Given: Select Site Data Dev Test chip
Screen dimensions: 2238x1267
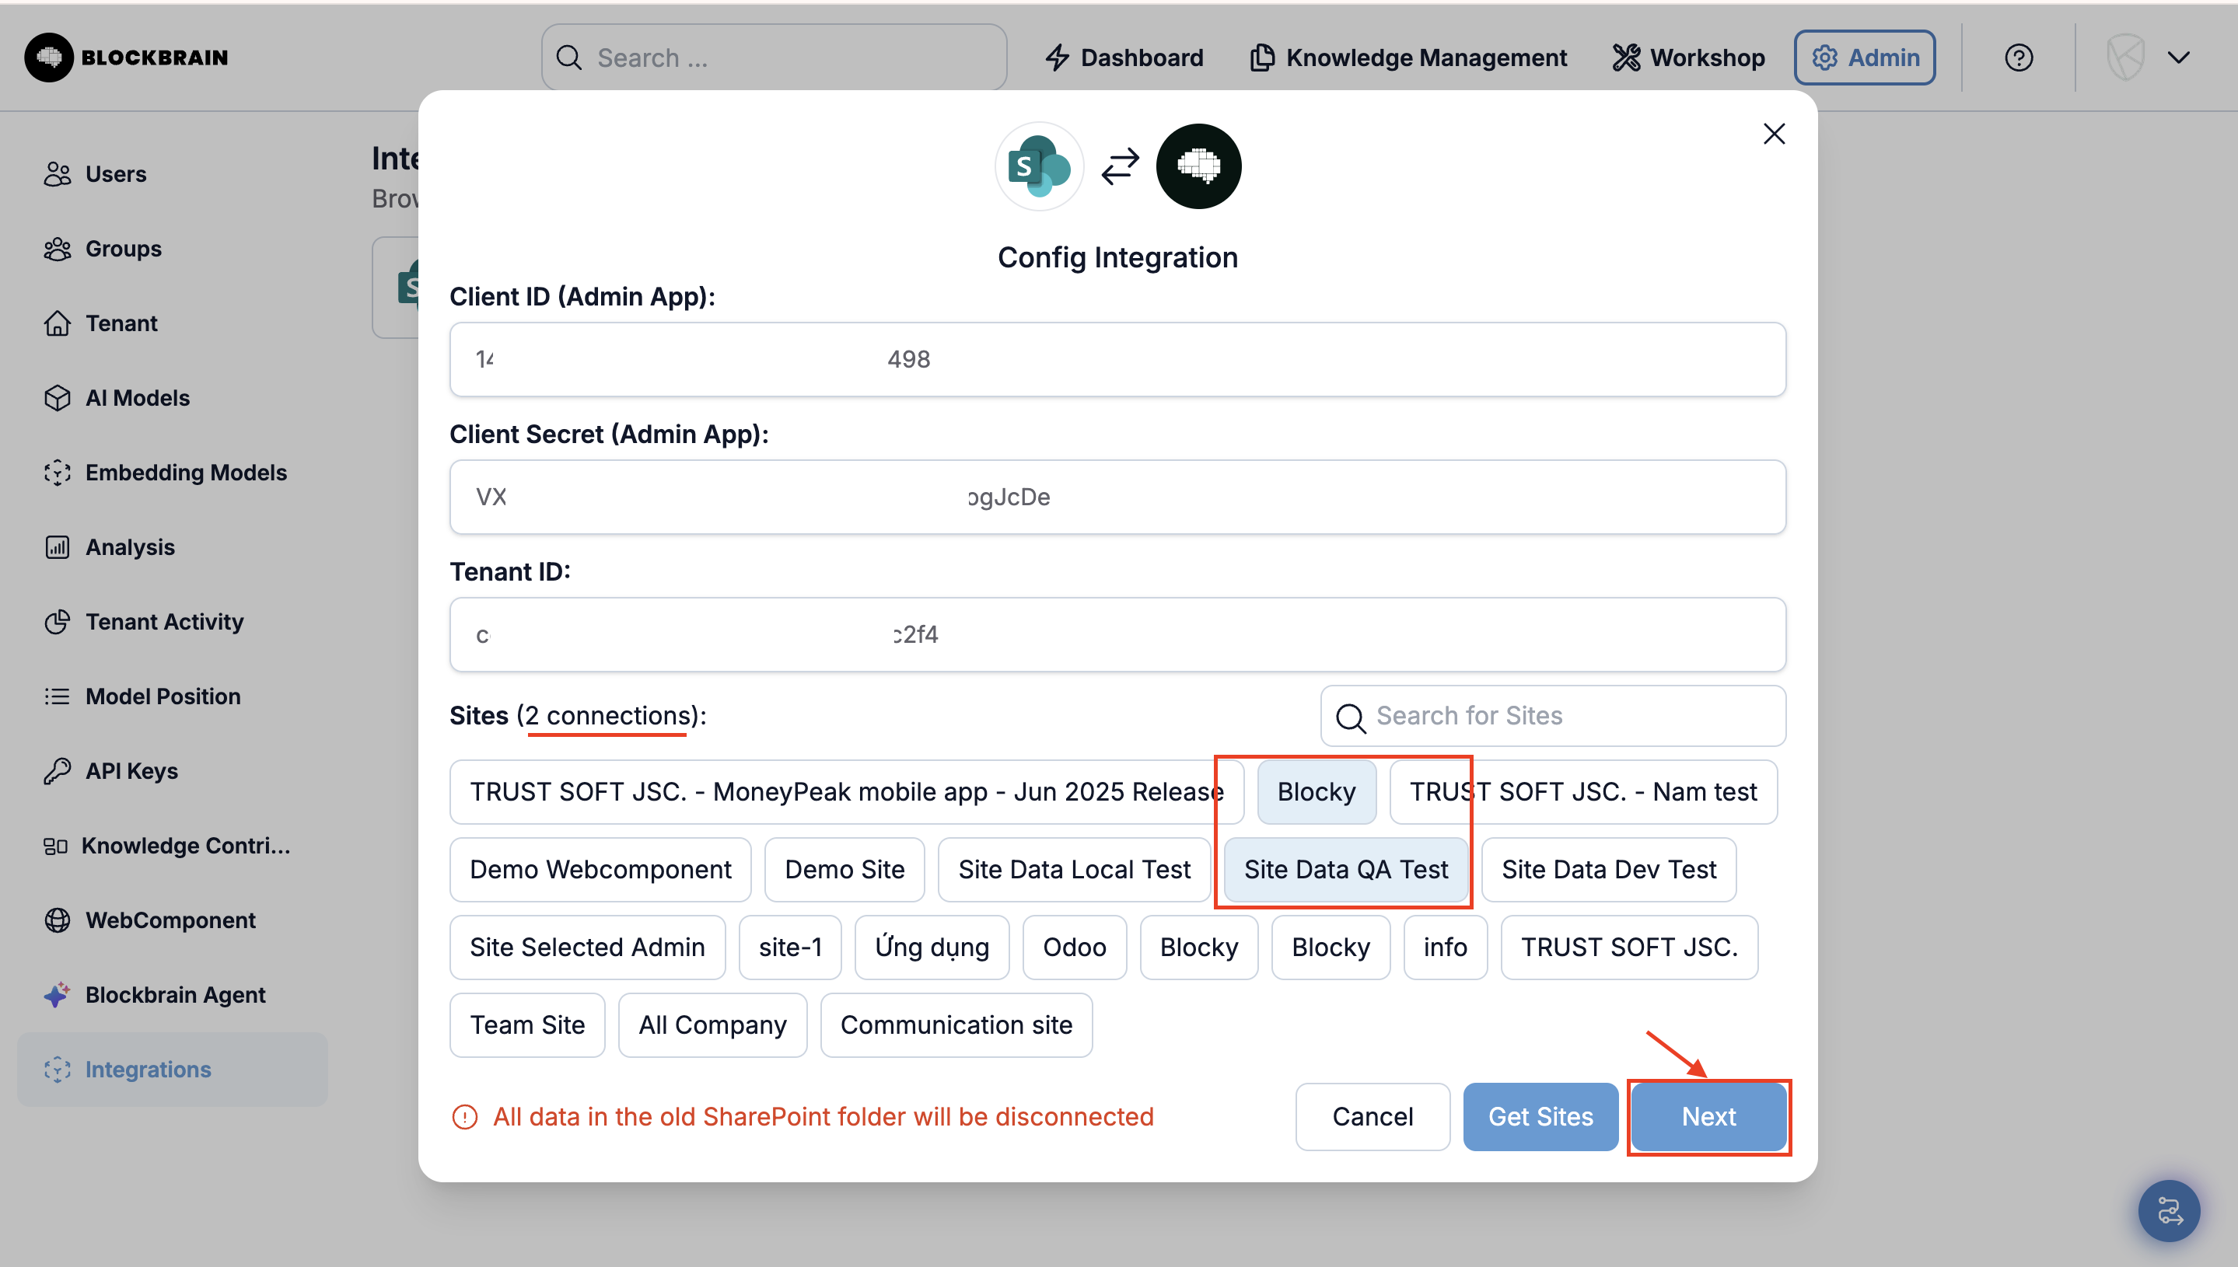Looking at the screenshot, I should coord(1609,871).
